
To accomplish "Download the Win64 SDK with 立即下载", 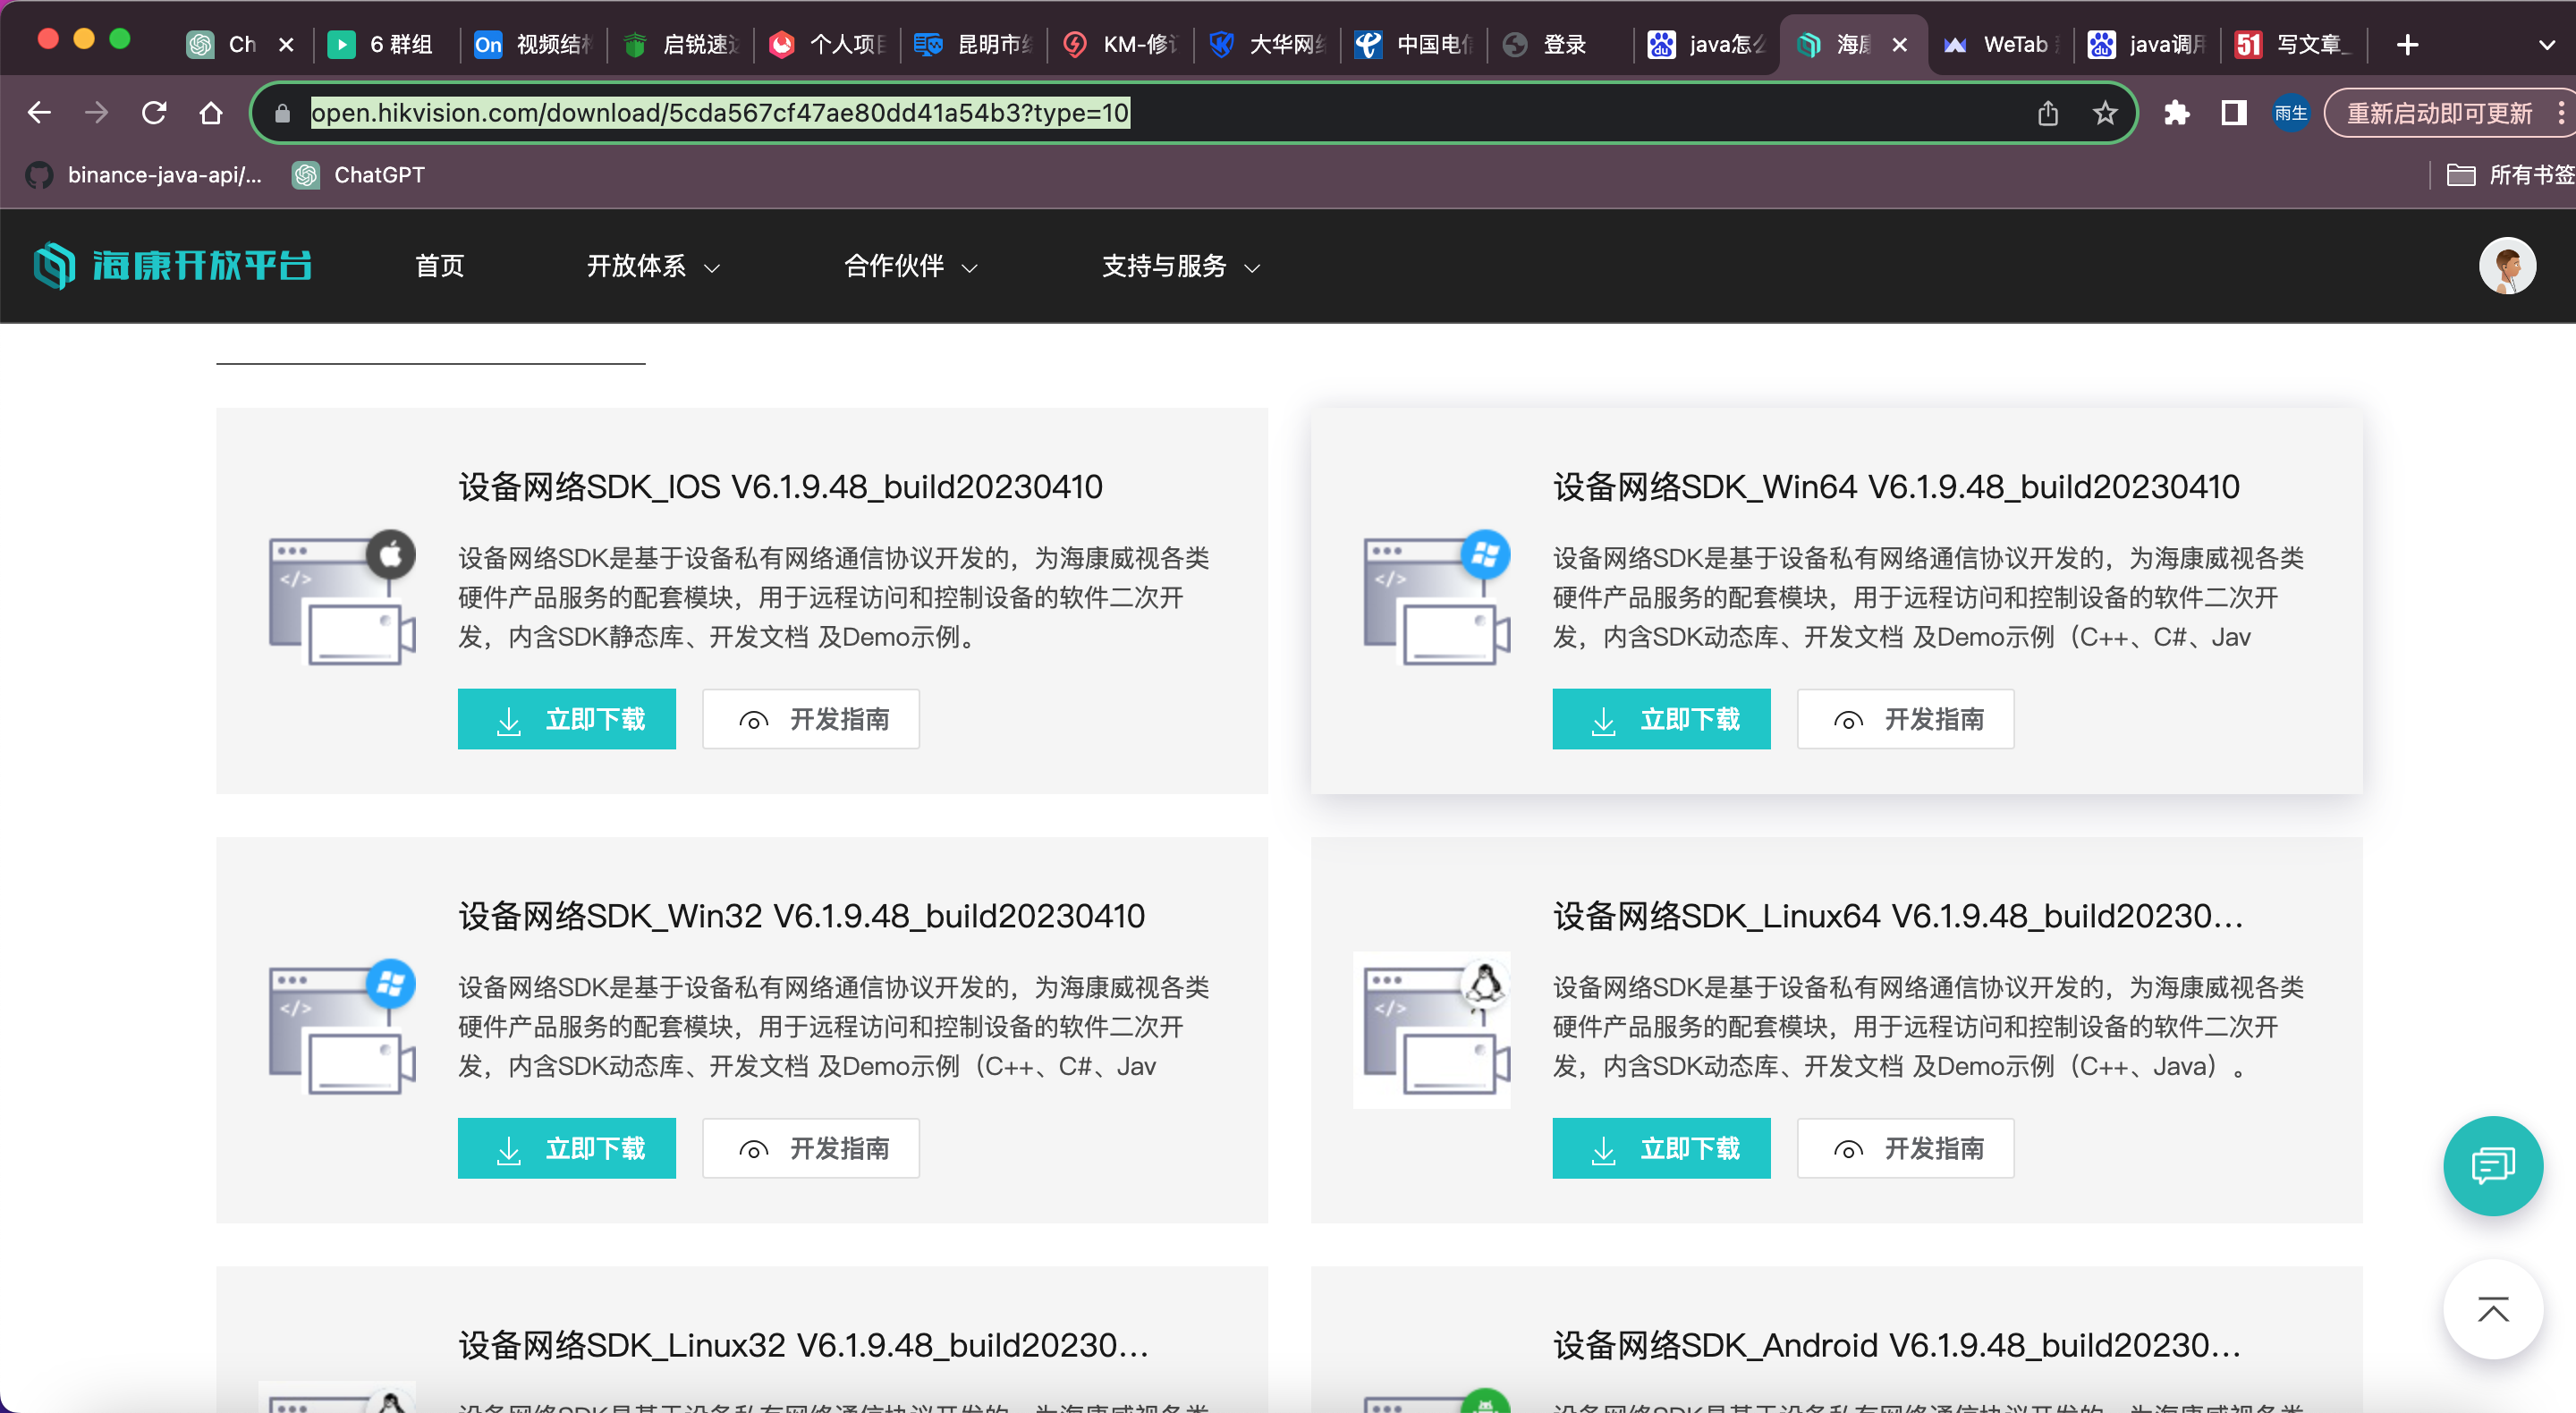I will (1661, 719).
